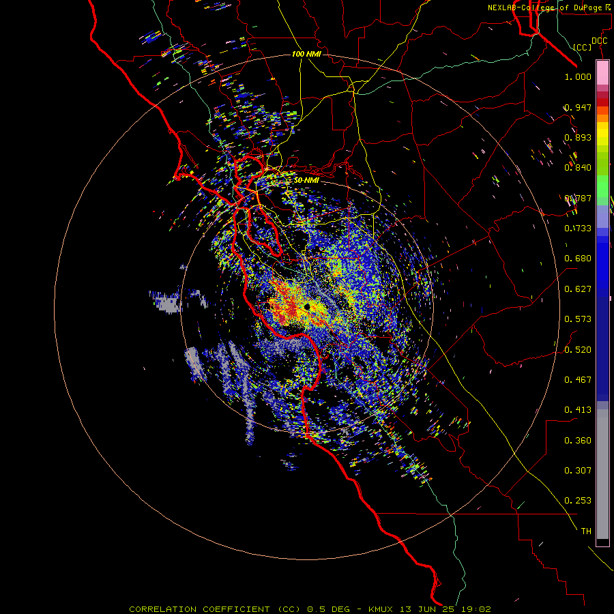Click the 0.627 color scale value
Image resolution: width=614 pixels, height=614 pixels.
tap(578, 289)
